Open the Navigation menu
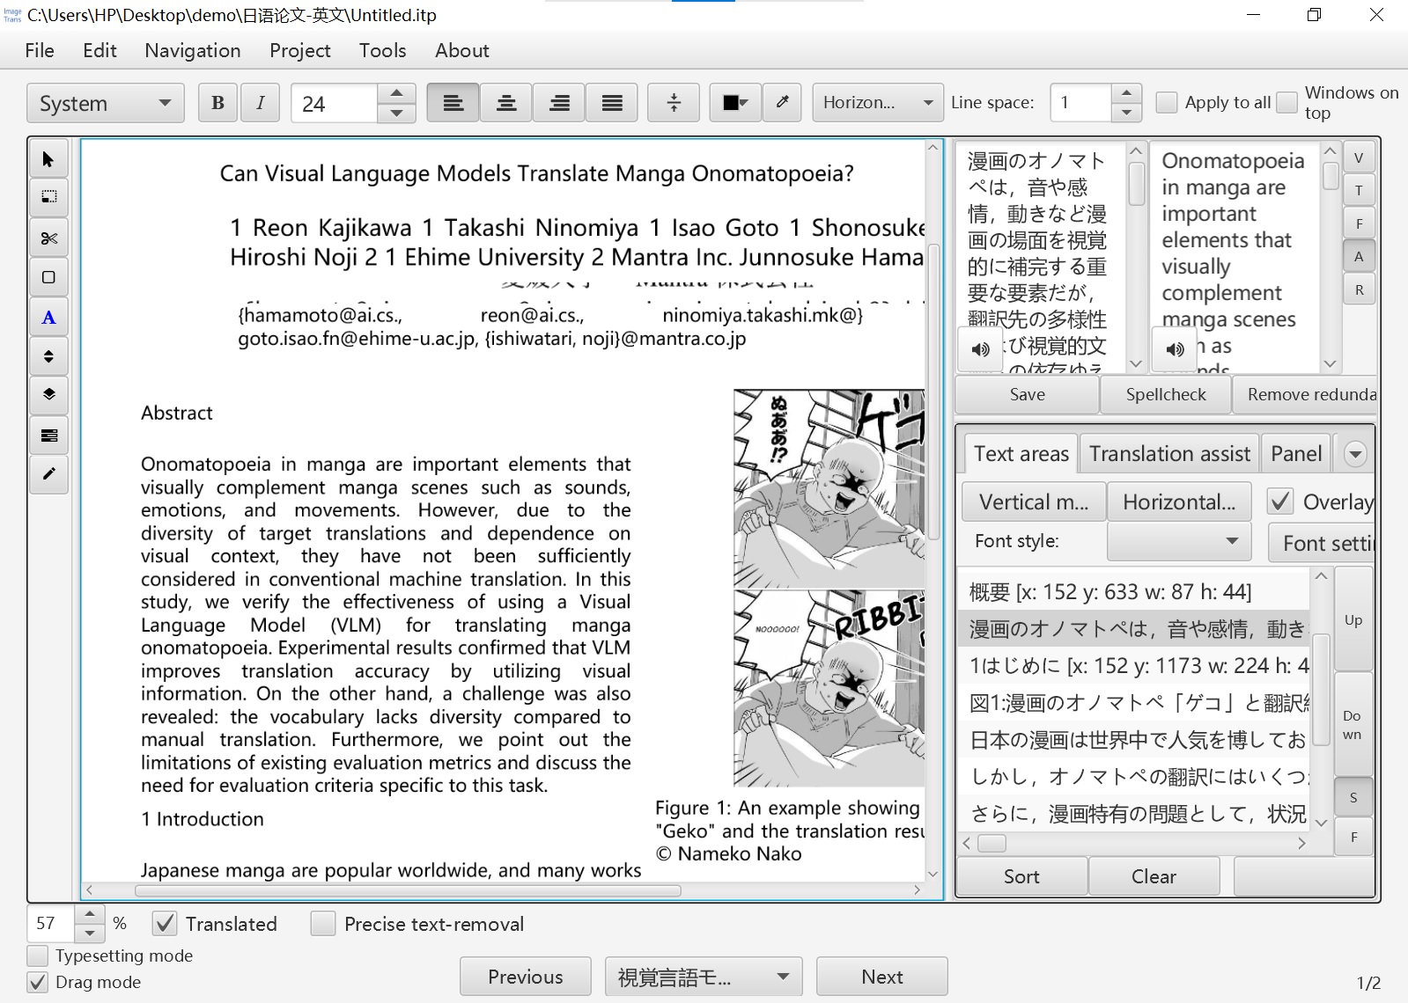The height and width of the screenshot is (1003, 1408). pyautogui.click(x=193, y=50)
